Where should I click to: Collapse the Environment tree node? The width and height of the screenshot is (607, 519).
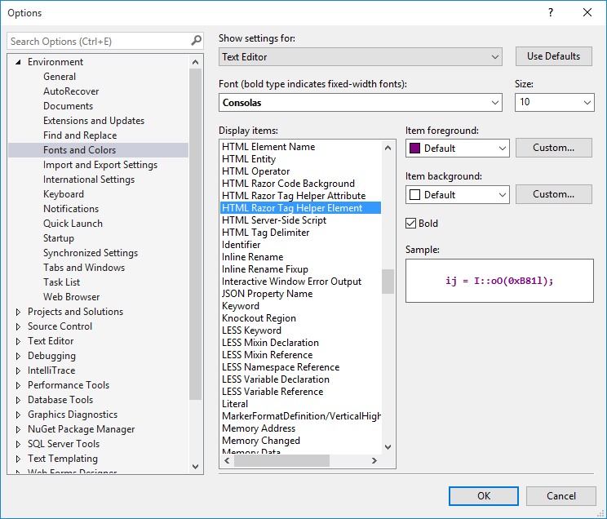click(18, 62)
